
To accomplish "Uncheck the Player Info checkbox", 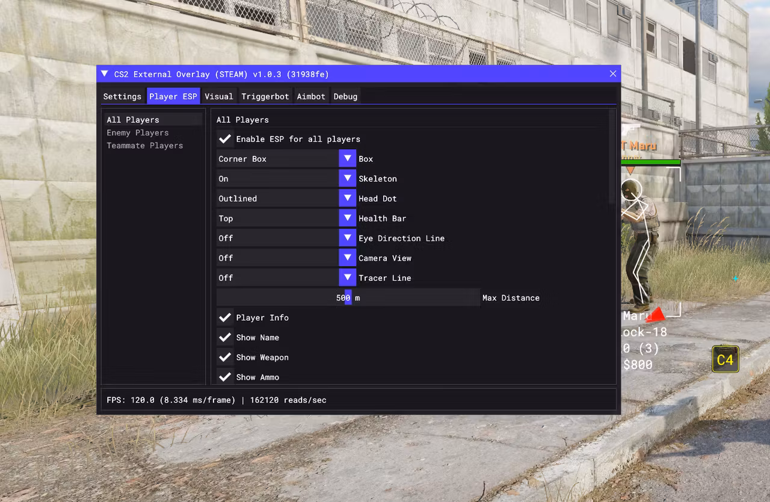I will (x=225, y=318).
